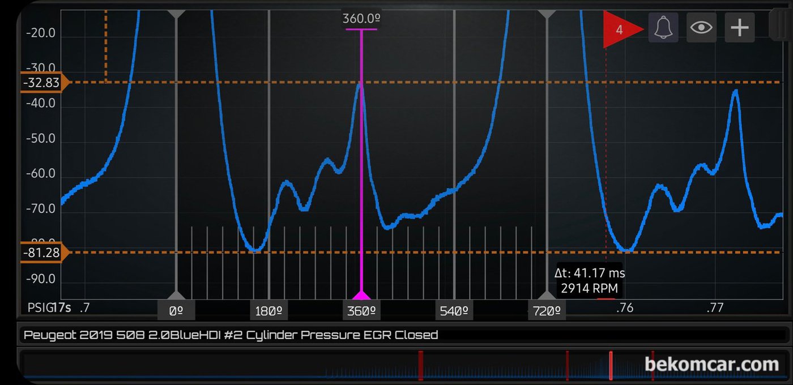Screen dimensions: 793x385
Task: Click the 2914 RPM readout
Action: 590,288
